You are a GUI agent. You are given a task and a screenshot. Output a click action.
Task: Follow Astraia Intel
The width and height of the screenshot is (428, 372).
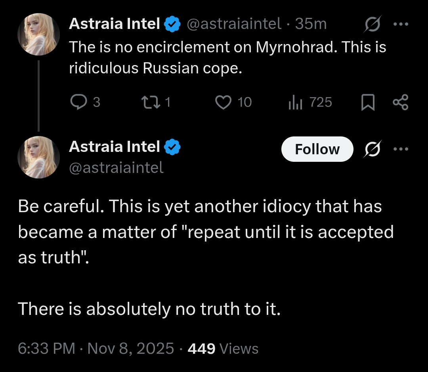[x=317, y=149]
